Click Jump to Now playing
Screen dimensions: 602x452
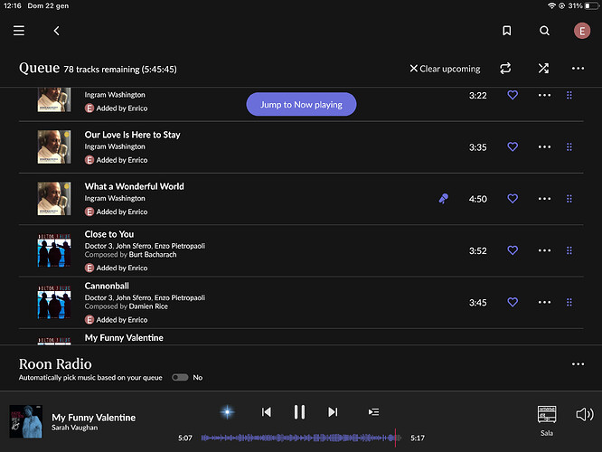click(x=301, y=104)
